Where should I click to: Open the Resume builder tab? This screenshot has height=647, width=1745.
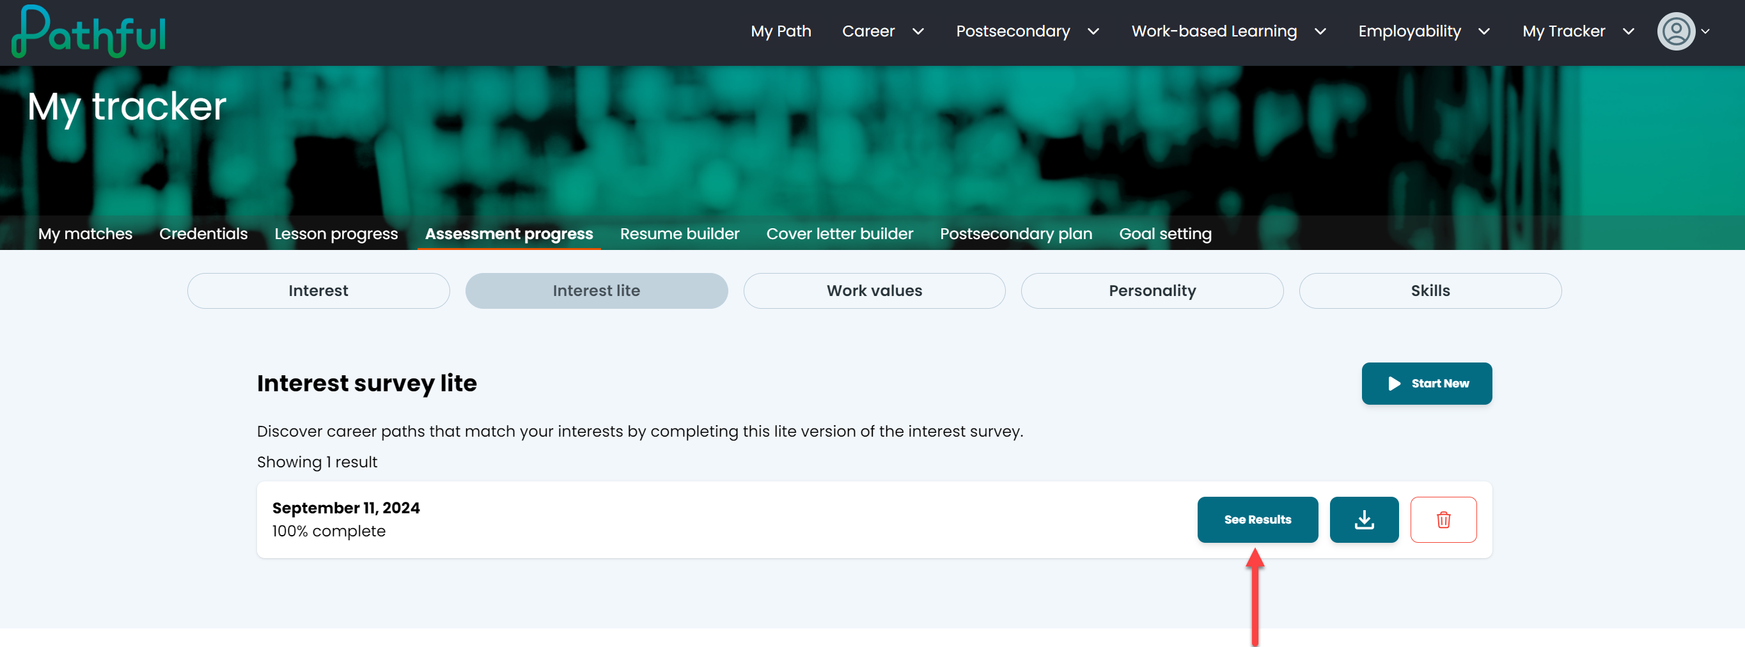pos(680,234)
